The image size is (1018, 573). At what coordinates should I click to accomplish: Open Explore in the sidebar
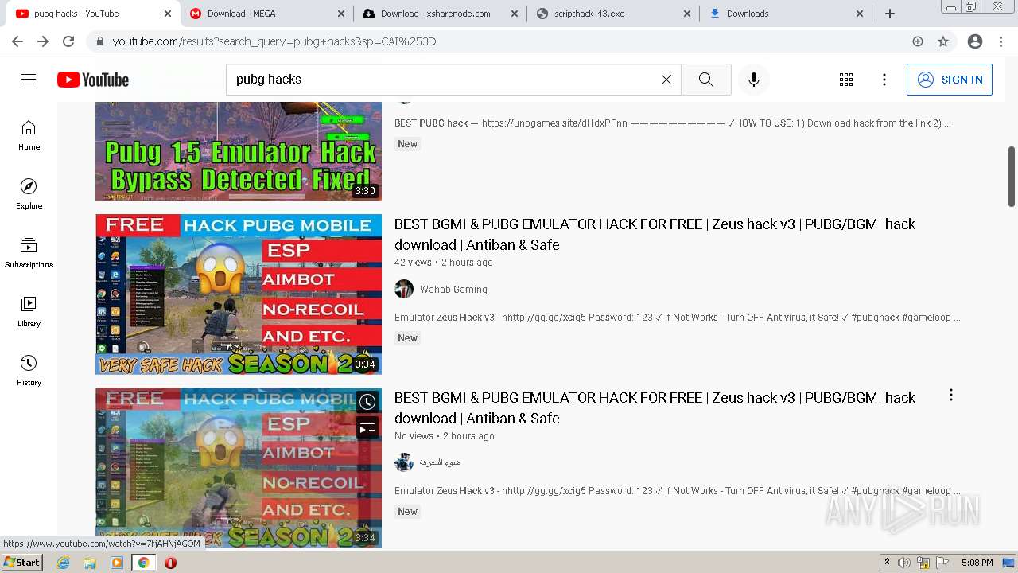click(x=29, y=194)
